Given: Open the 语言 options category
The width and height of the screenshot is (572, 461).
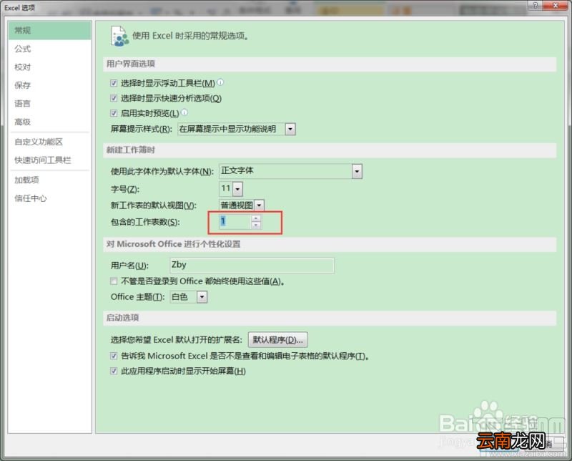Looking at the screenshot, I should point(49,103).
